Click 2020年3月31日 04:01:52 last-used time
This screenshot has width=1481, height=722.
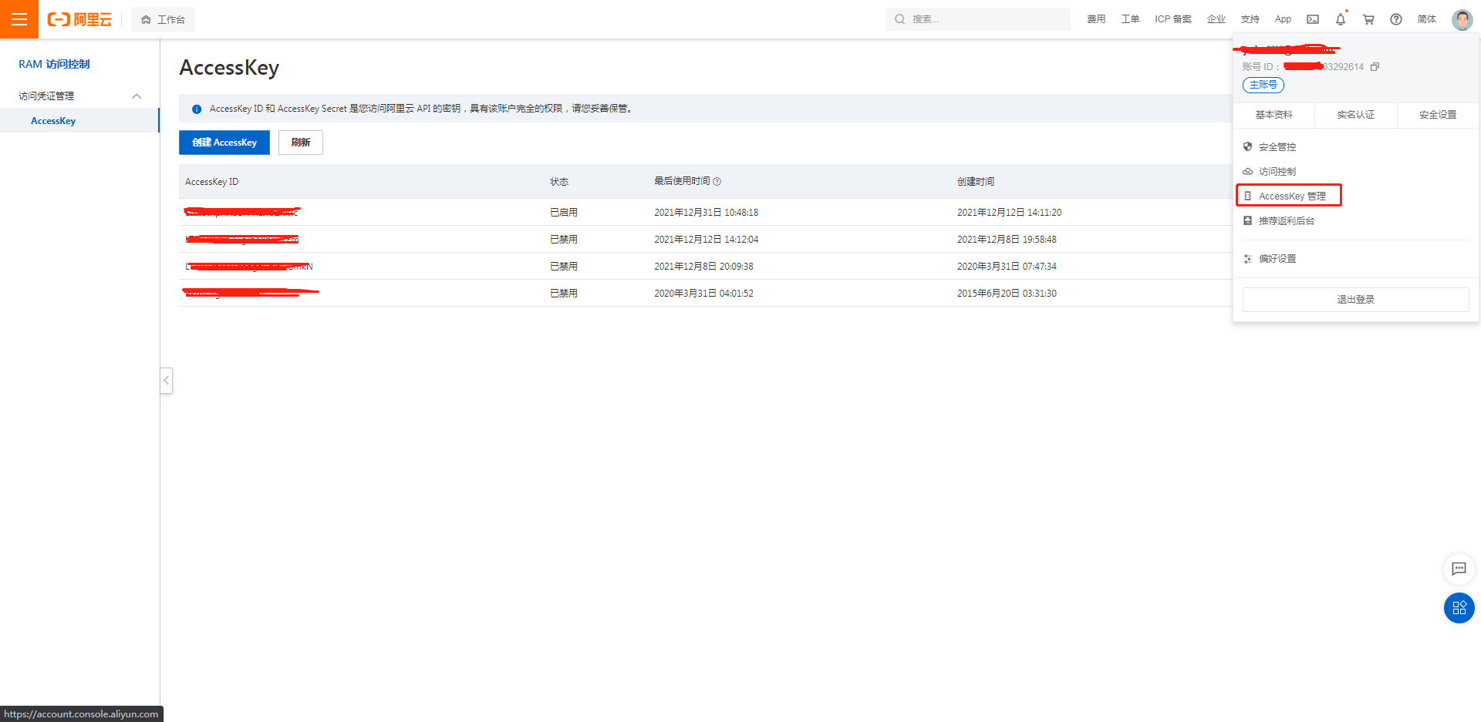coord(703,294)
